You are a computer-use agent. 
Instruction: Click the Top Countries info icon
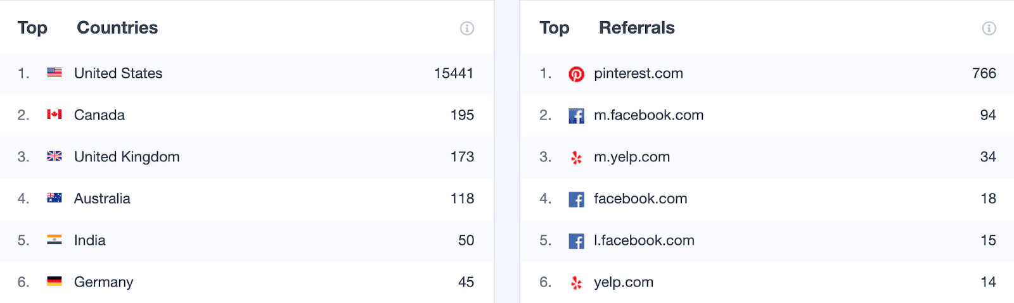click(x=467, y=28)
